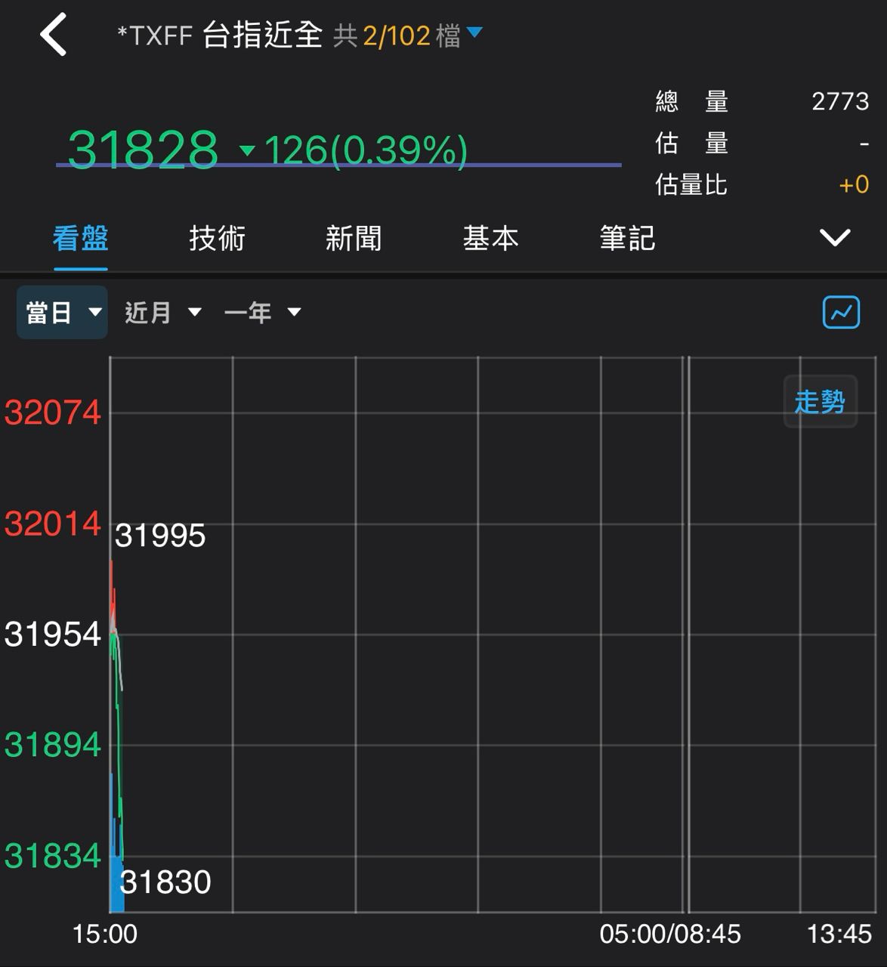
Task: Tap the 總量 2773 volume value
Action: pos(839,101)
